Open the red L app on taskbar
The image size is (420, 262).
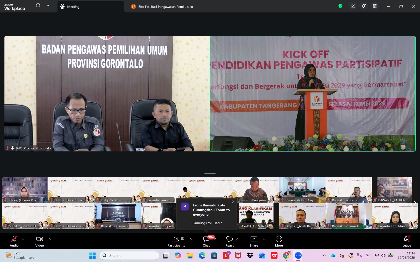coord(226,255)
